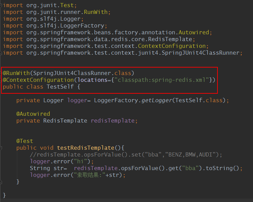Click the 'getLogger' method call
Viewport: 253px width, 202px height.
[x=157, y=100]
